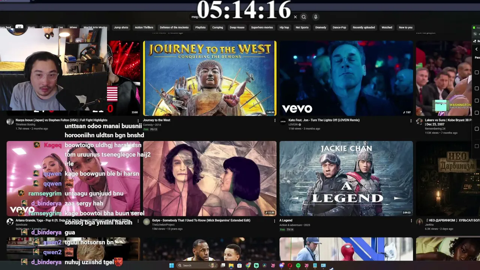Open options menu for Gotye video
The height and width of the screenshot is (270, 480).
274,221
